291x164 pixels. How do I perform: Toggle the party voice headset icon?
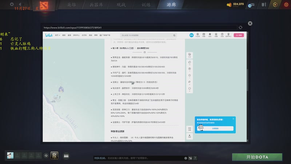pyautogui.click(x=46, y=156)
